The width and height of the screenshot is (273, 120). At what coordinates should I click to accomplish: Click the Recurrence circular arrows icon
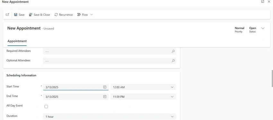(x=56, y=15)
